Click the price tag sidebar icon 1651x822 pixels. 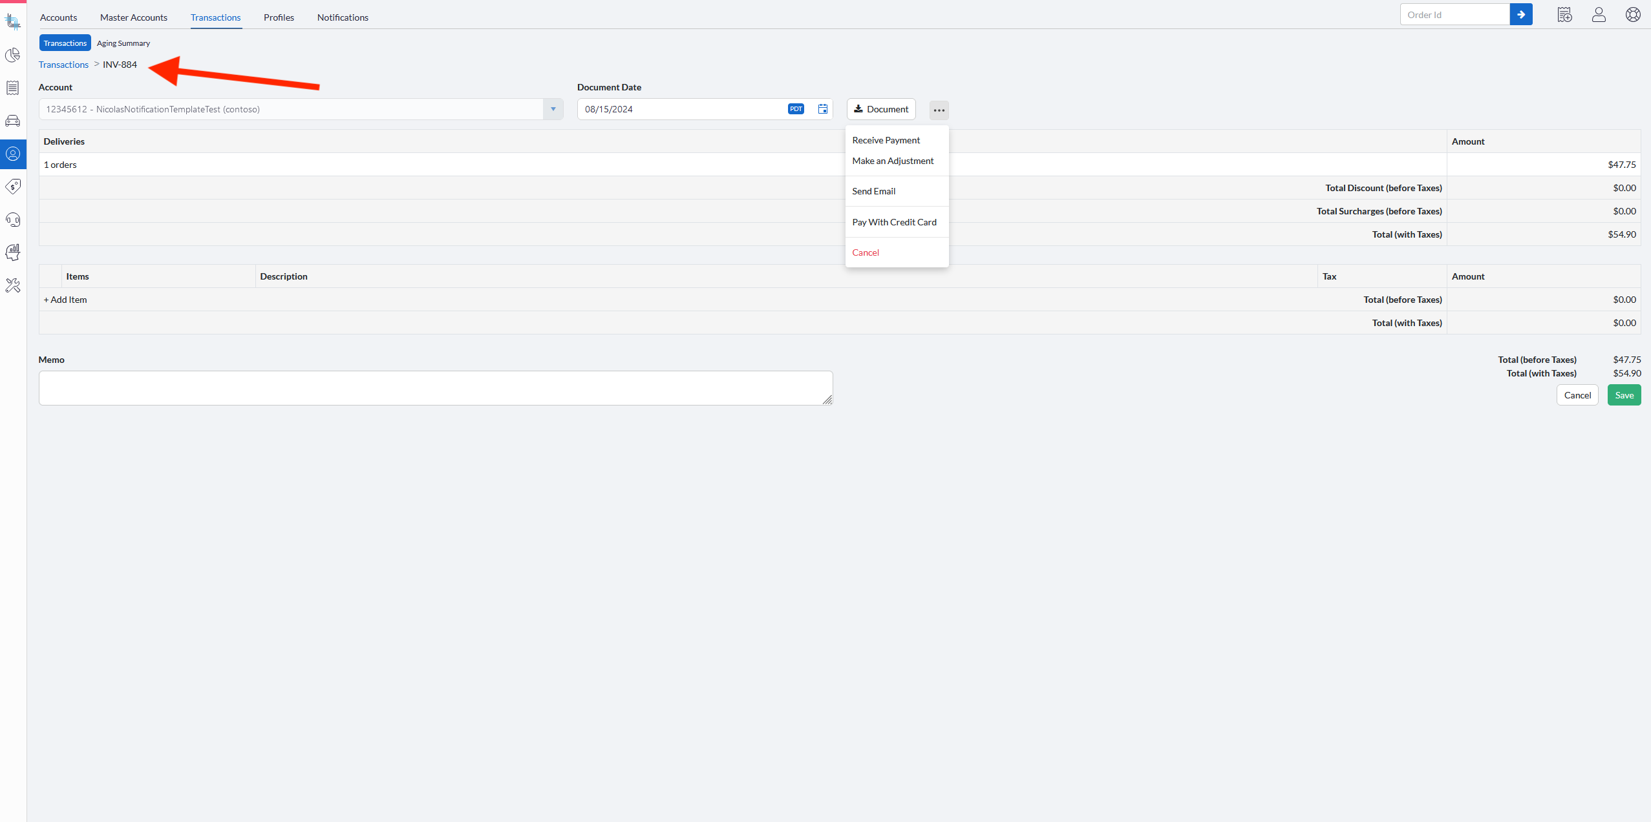13,187
